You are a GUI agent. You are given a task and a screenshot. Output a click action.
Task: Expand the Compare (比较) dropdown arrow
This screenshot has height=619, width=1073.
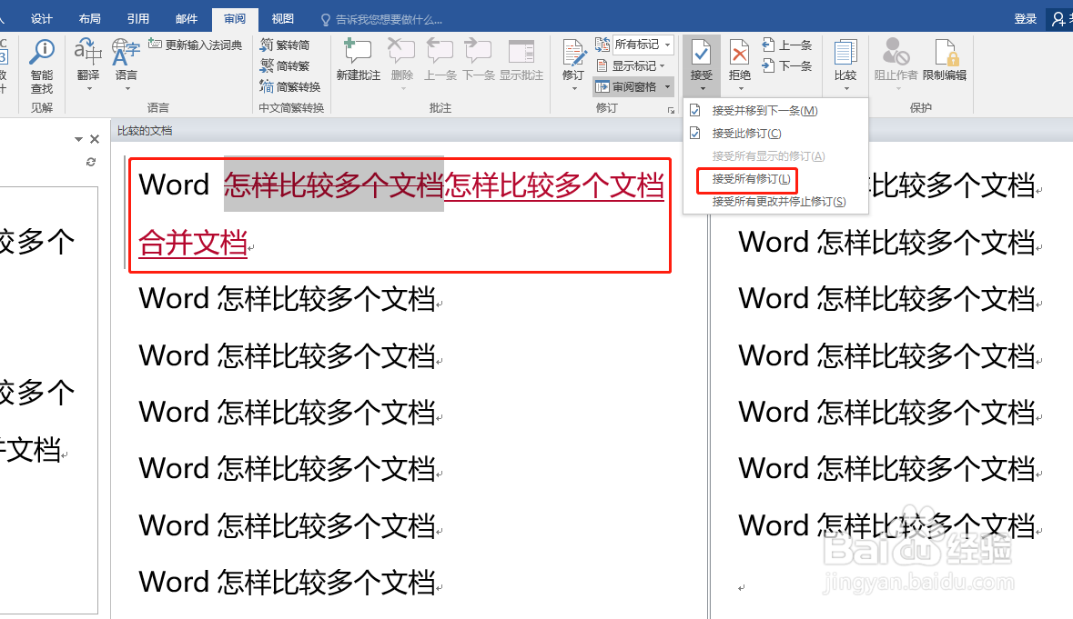pos(846,89)
